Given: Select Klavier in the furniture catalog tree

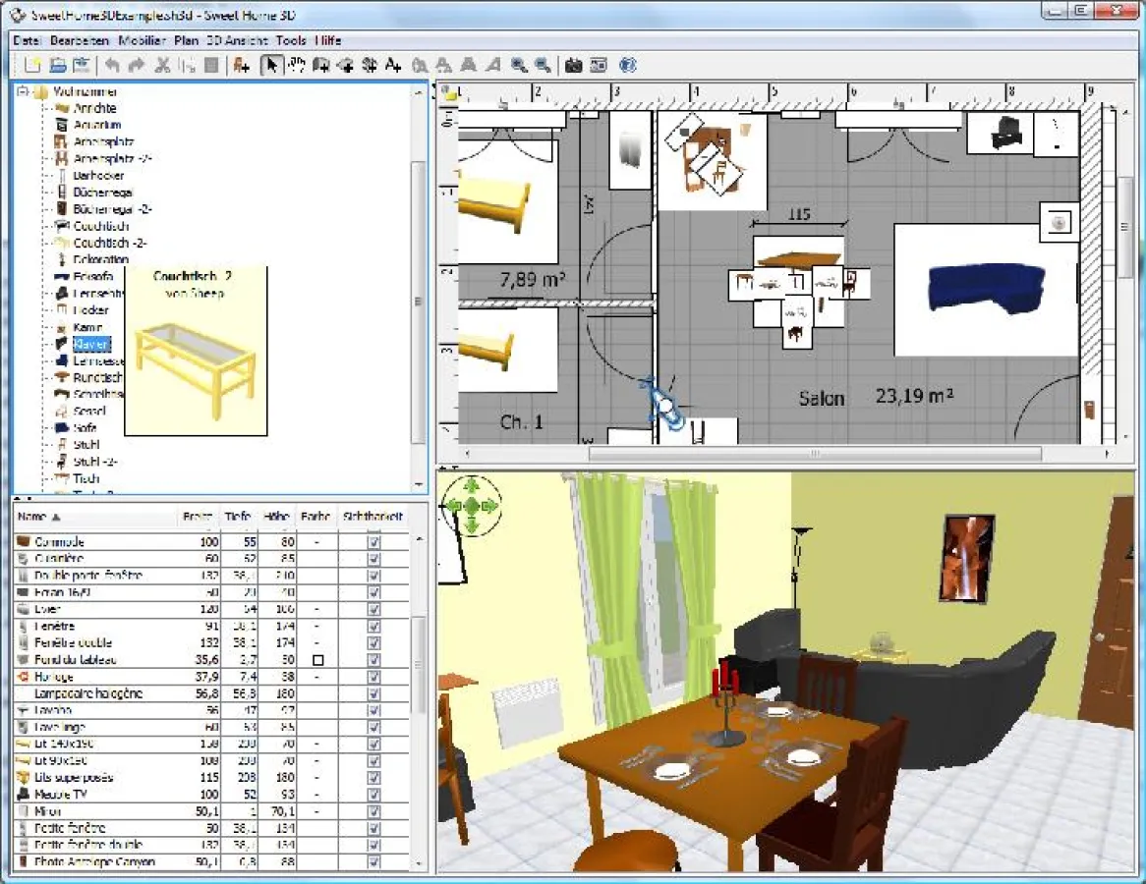Looking at the screenshot, I should click(x=90, y=343).
